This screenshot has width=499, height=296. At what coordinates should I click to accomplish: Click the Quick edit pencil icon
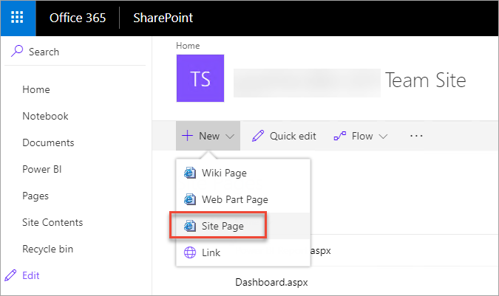pos(258,136)
